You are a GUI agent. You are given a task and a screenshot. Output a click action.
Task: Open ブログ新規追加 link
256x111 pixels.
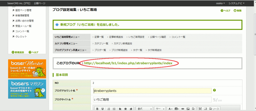click(119, 50)
